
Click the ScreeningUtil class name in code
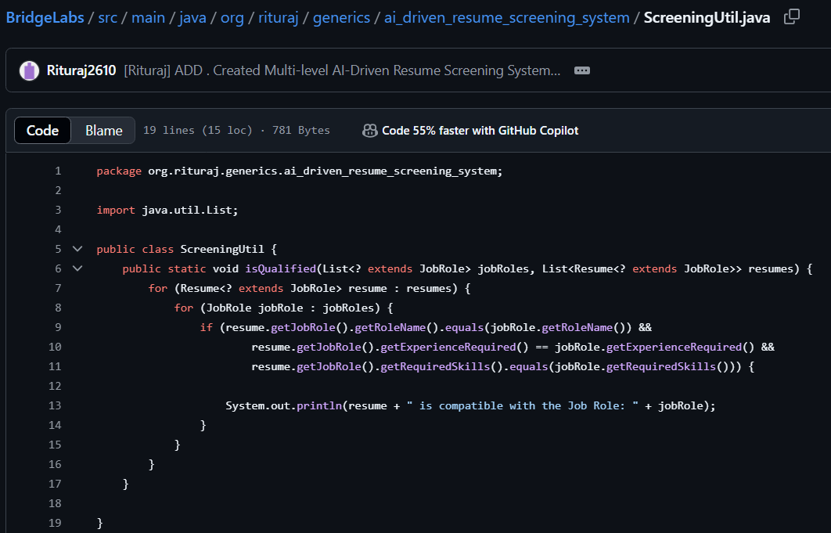coord(222,249)
